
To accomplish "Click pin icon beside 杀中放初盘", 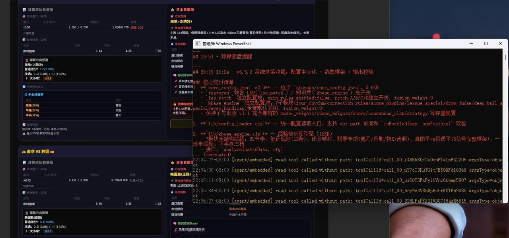I will click(176, 81).
